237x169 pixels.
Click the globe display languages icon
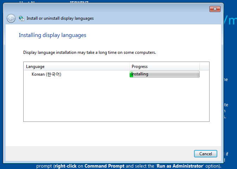[21, 18]
